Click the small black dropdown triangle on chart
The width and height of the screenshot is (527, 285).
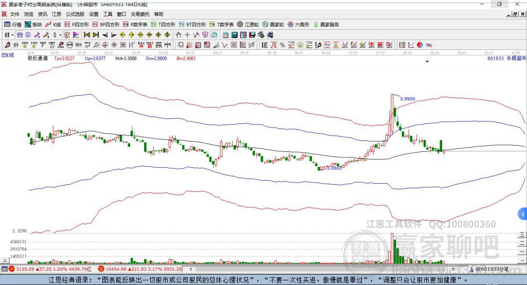tap(427, 62)
